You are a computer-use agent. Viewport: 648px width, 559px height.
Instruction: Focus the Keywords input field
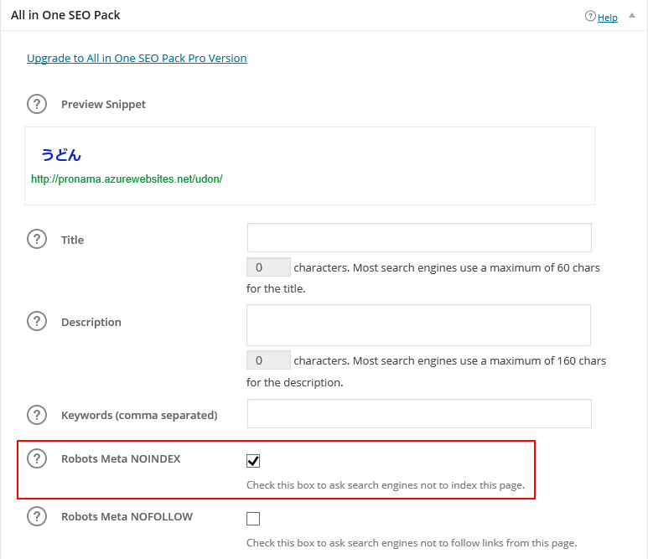(419, 414)
